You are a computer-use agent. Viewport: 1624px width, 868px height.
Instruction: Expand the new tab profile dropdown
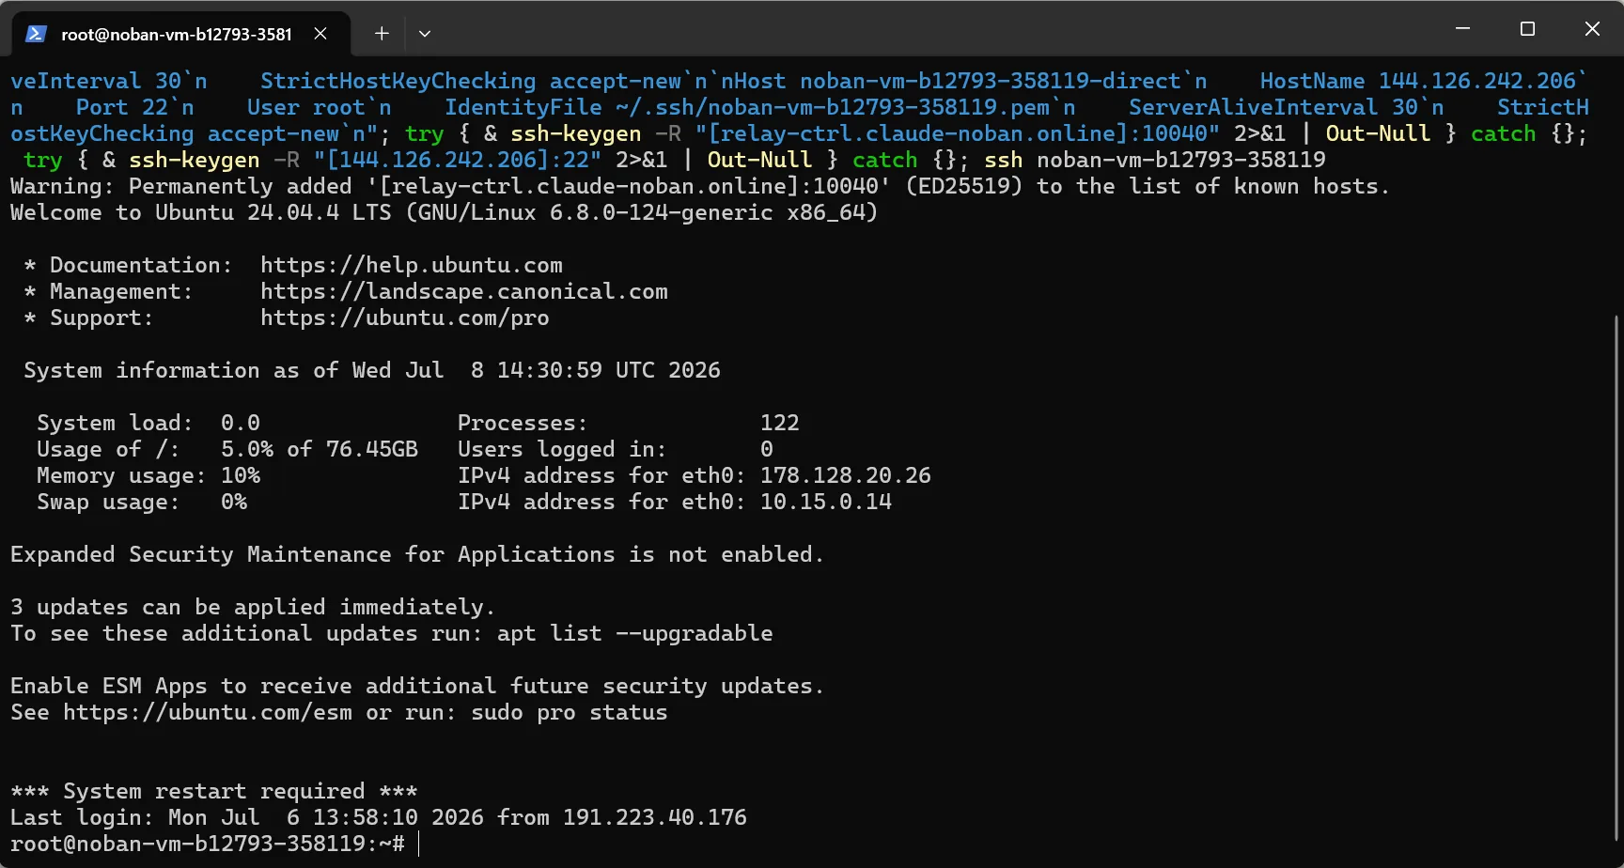425,34
